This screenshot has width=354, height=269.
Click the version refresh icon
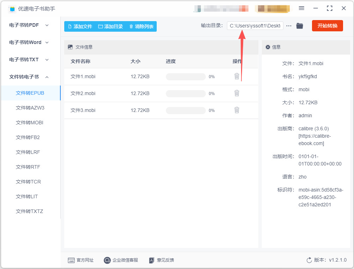[x=309, y=260]
